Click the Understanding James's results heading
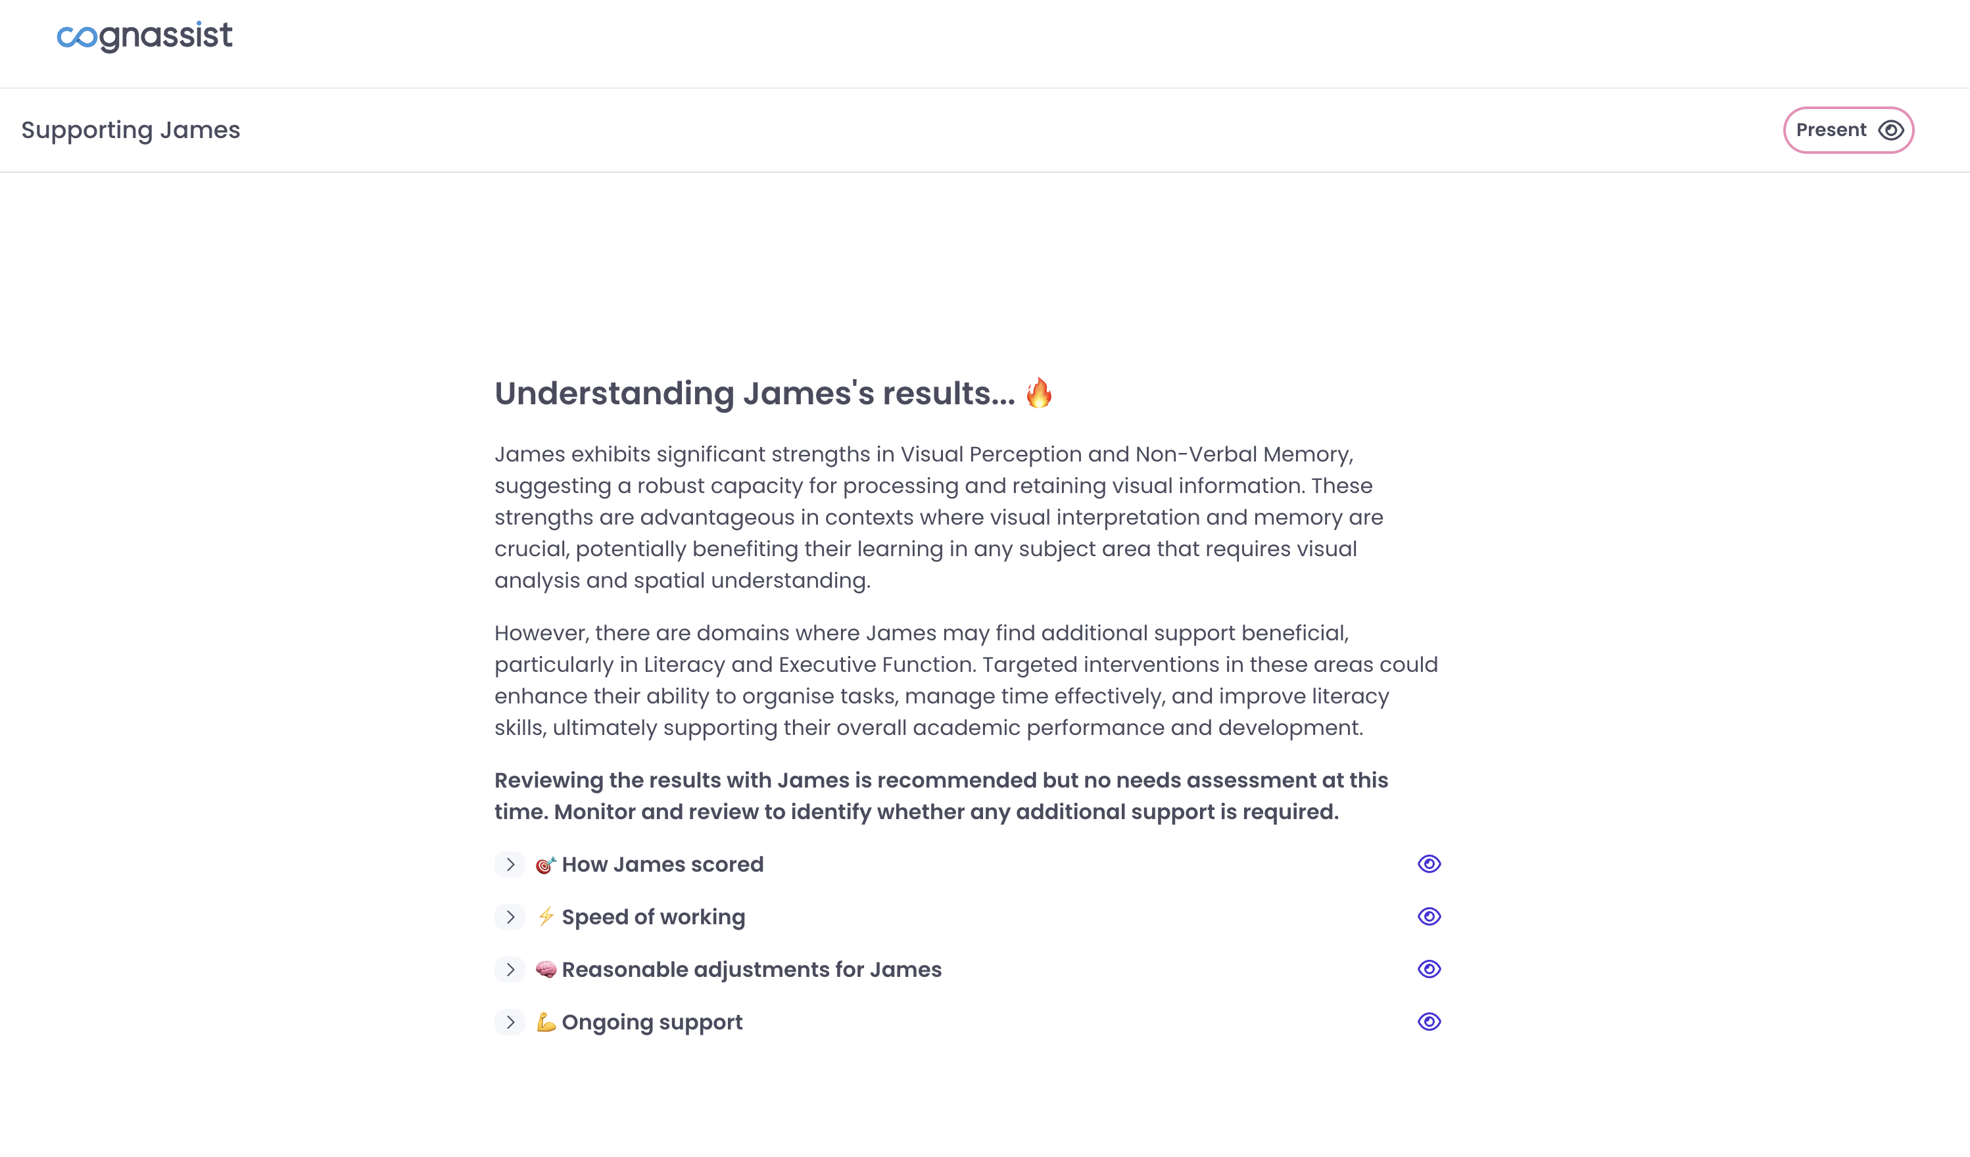The height and width of the screenshot is (1157, 1970). pos(754,393)
